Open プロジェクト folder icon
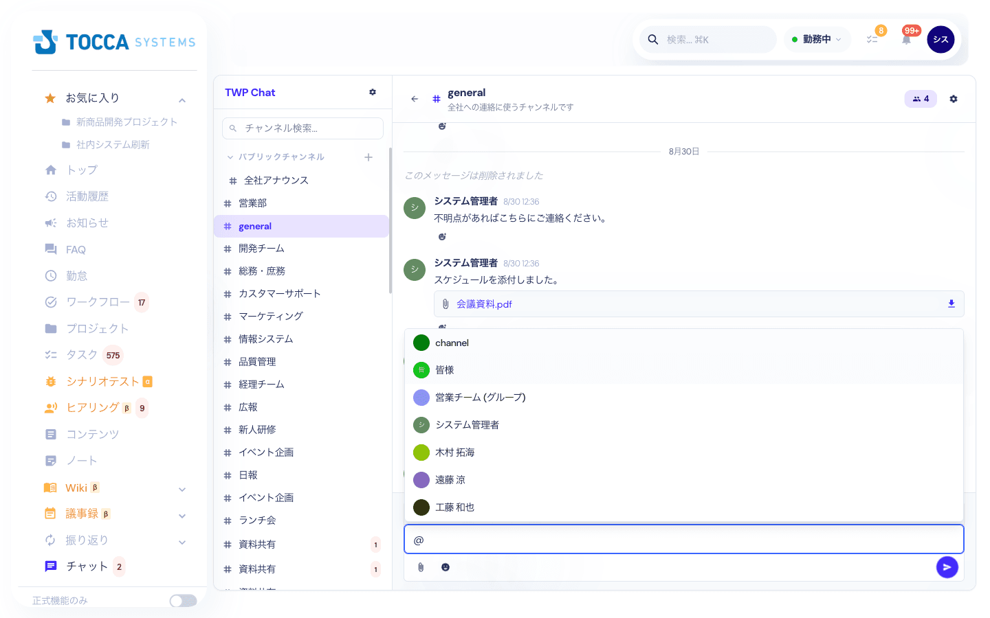The height and width of the screenshot is (618, 990). [x=51, y=329]
